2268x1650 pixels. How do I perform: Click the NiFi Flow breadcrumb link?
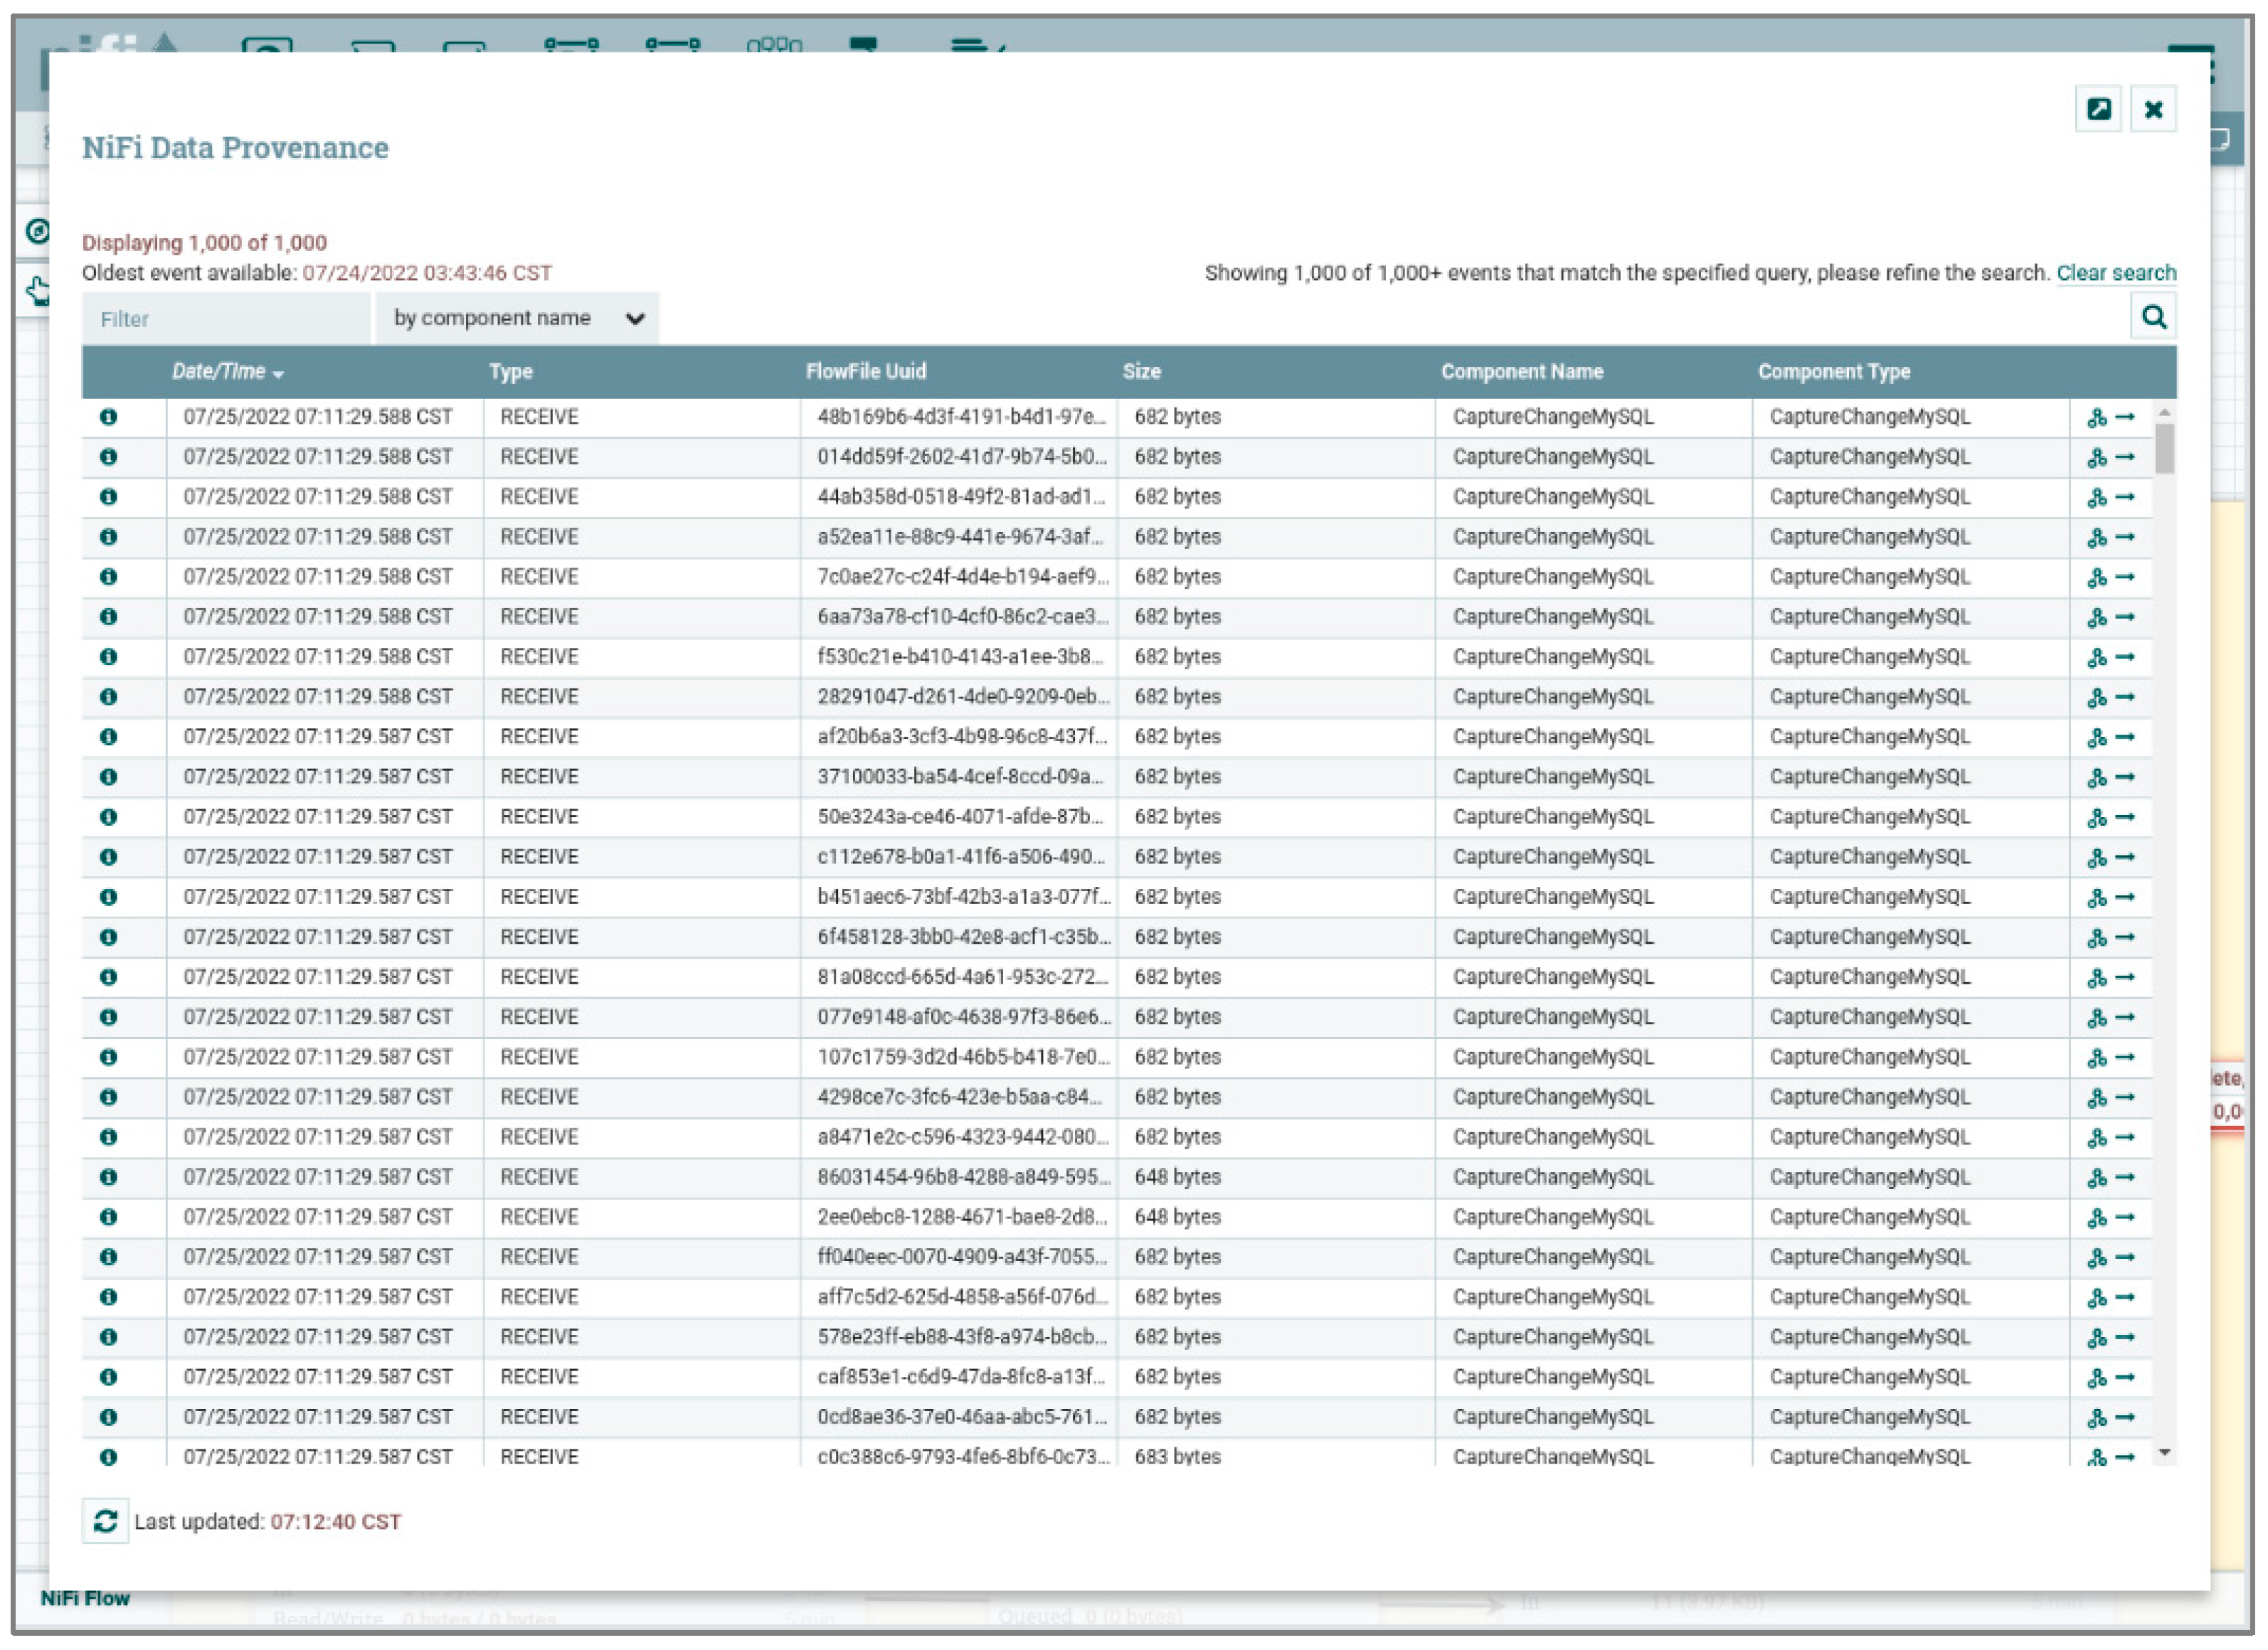85,1598
